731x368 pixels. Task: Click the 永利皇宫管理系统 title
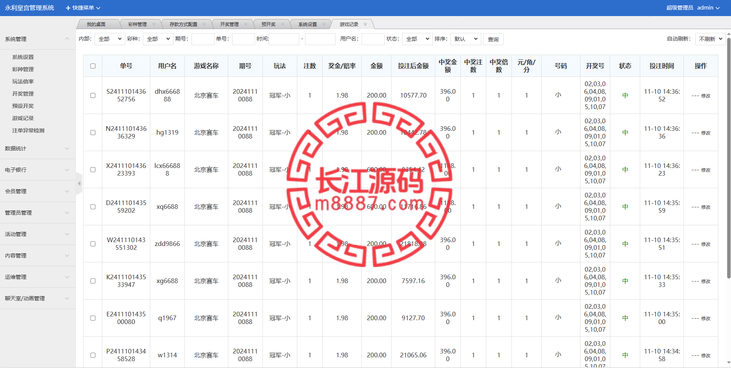click(30, 8)
